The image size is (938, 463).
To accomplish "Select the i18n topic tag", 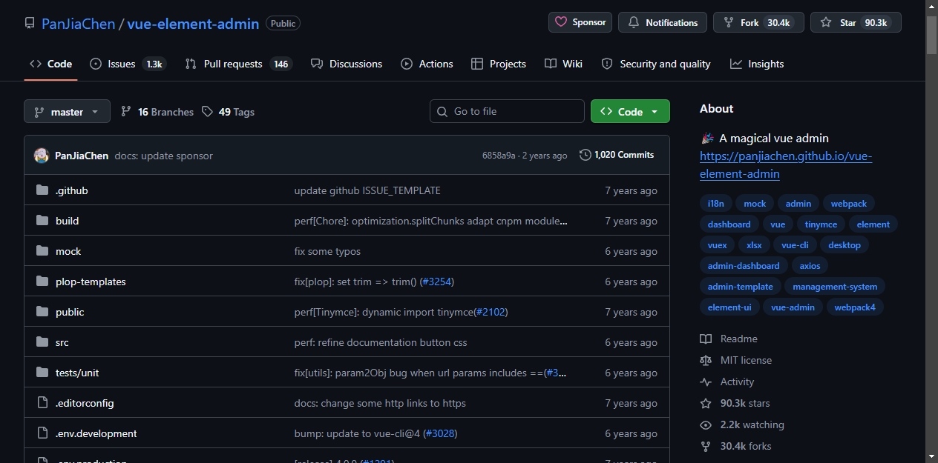I will [x=715, y=203].
